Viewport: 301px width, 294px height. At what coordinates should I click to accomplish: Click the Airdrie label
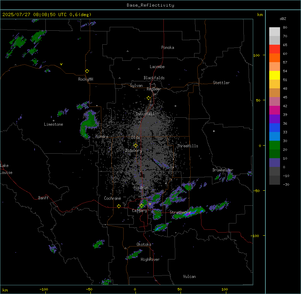(x=141, y=188)
